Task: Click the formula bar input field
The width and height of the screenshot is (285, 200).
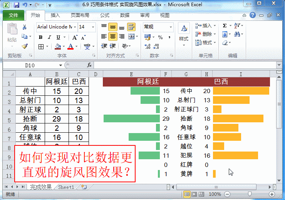Action: pos(185,65)
